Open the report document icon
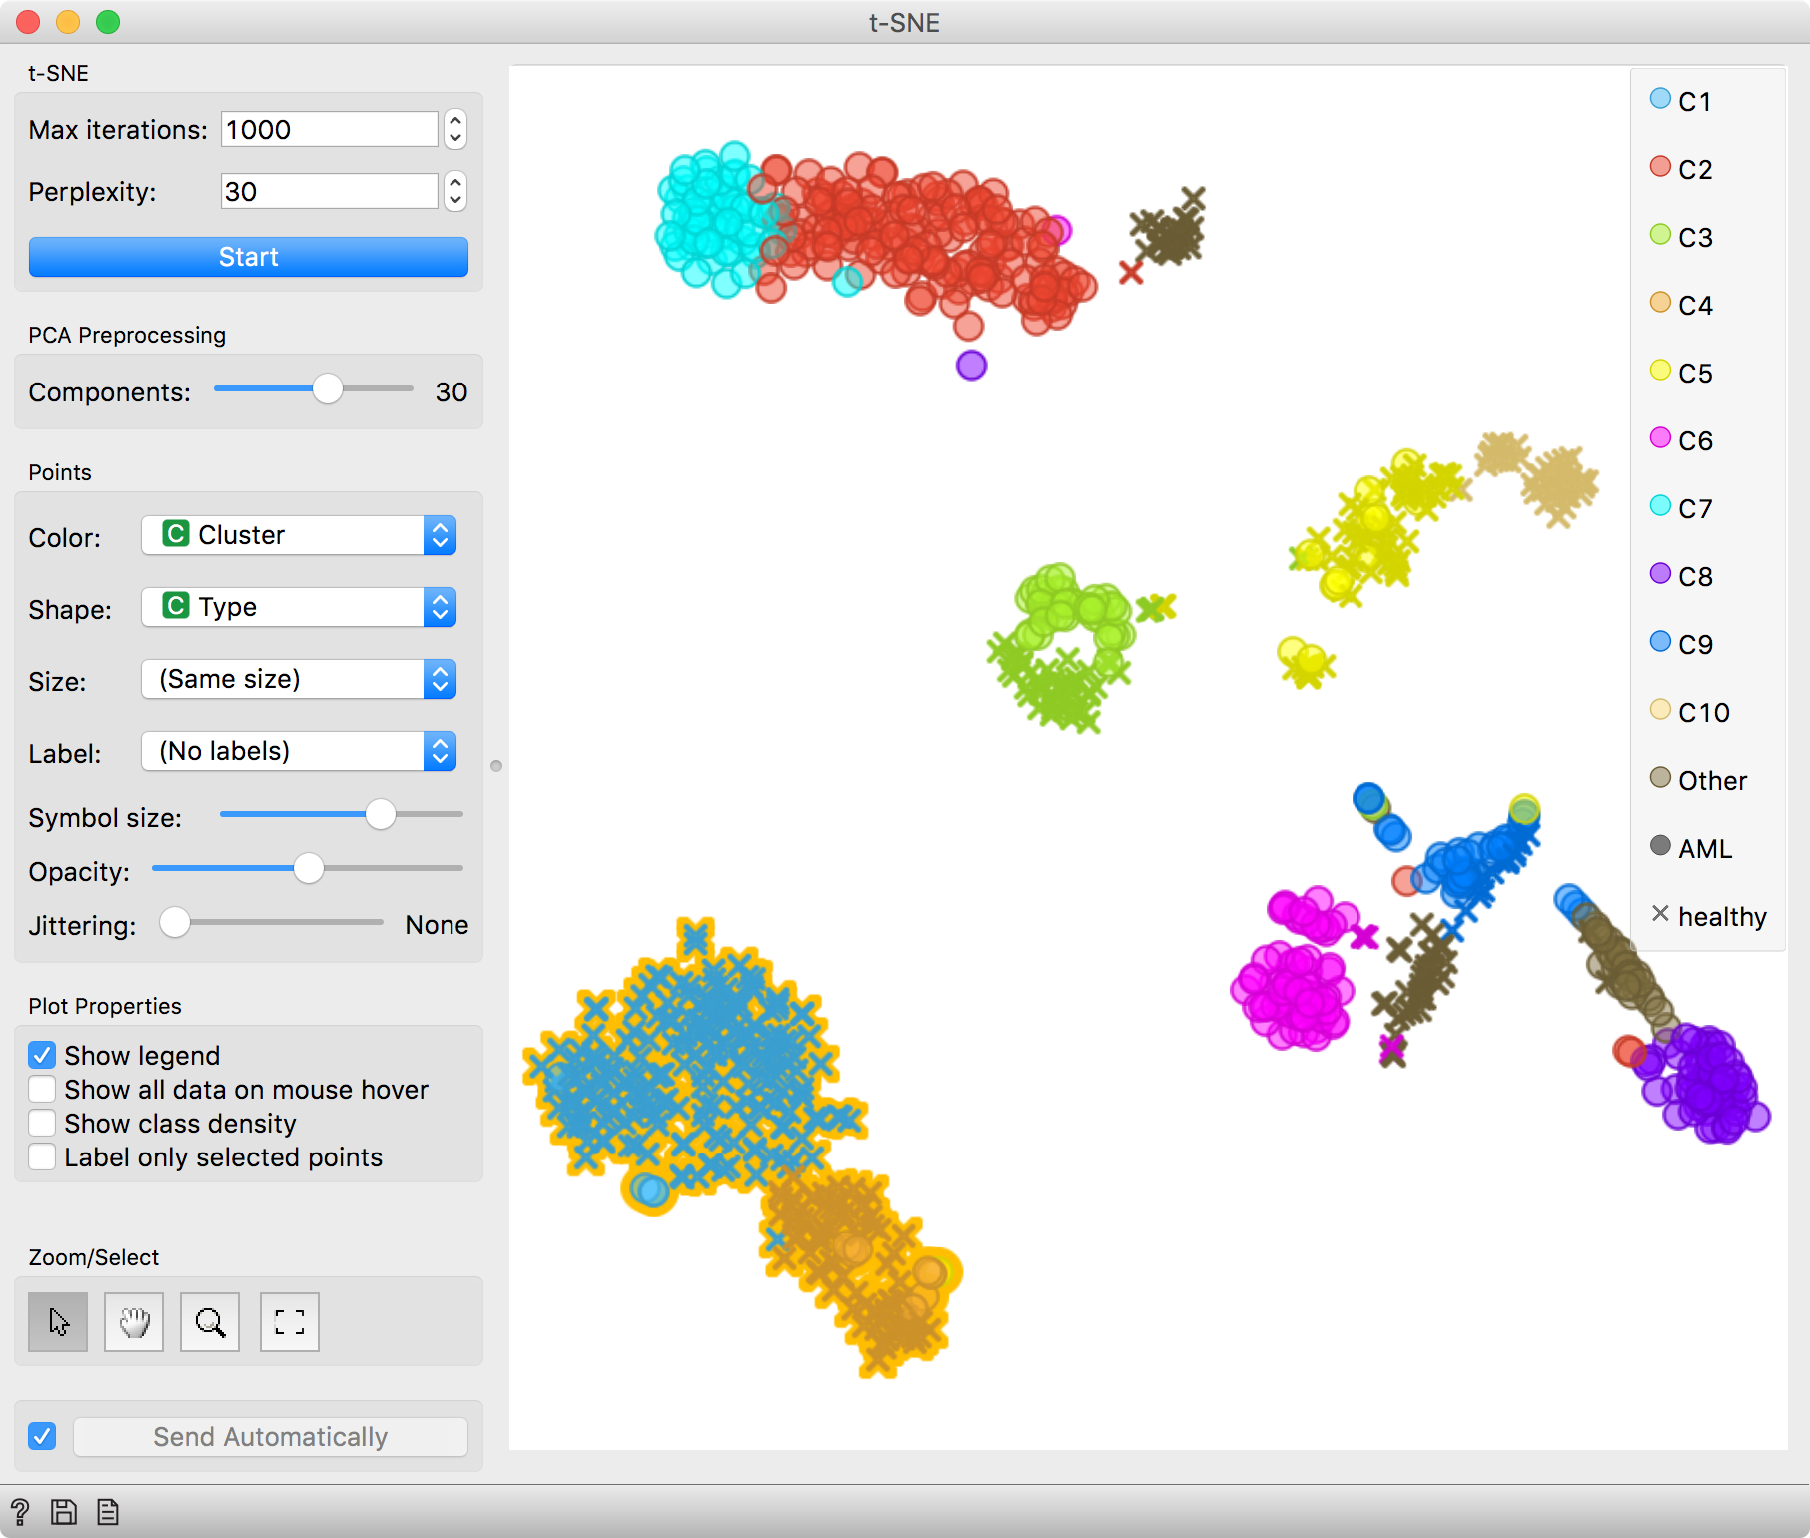This screenshot has height=1538, width=1810. pos(108,1512)
